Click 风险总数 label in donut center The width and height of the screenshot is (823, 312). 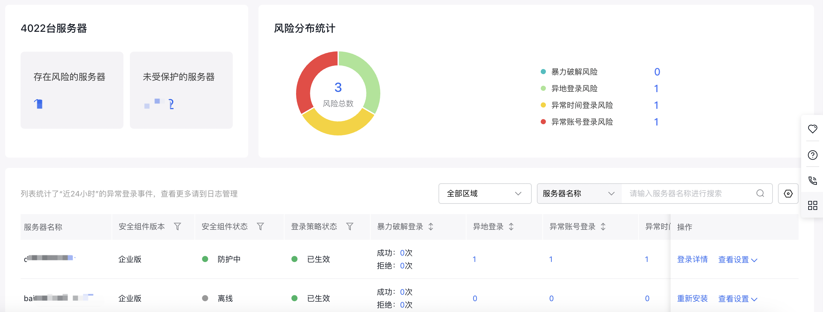pos(338,103)
